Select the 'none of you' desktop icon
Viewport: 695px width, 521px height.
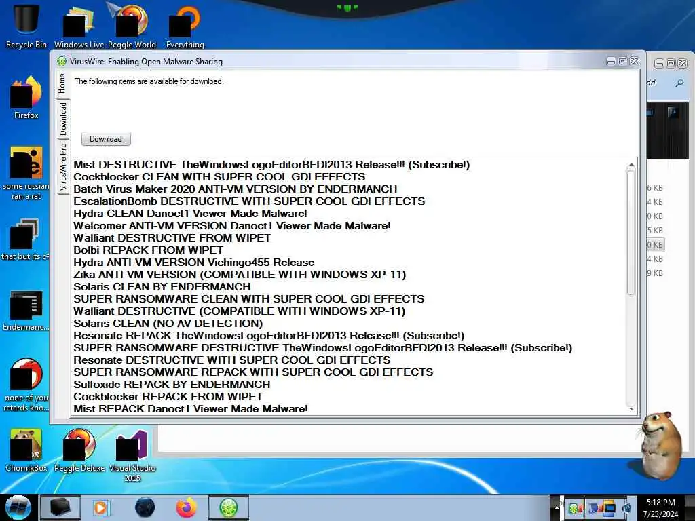(26, 385)
